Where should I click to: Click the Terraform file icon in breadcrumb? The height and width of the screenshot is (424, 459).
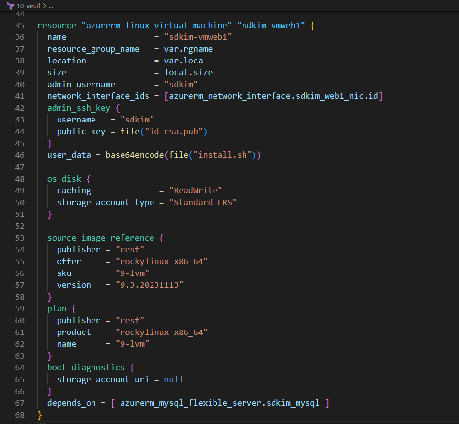coord(11,6)
